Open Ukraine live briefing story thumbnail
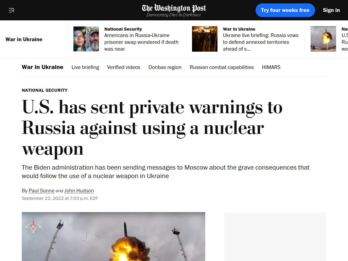348x261 pixels. [205, 39]
